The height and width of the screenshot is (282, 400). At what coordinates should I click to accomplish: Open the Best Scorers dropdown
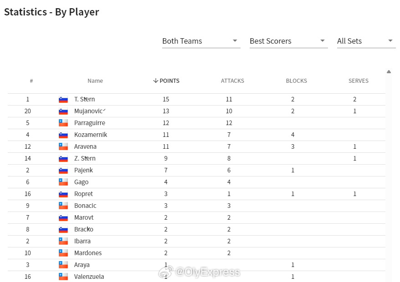point(289,41)
